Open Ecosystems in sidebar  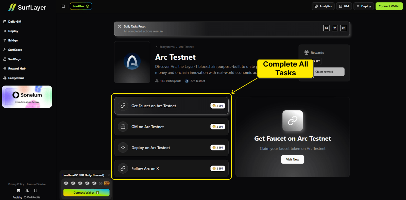coord(14,78)
